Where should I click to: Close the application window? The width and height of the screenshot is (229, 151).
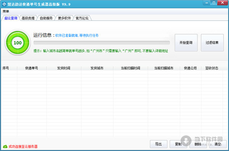coord(223,3)
